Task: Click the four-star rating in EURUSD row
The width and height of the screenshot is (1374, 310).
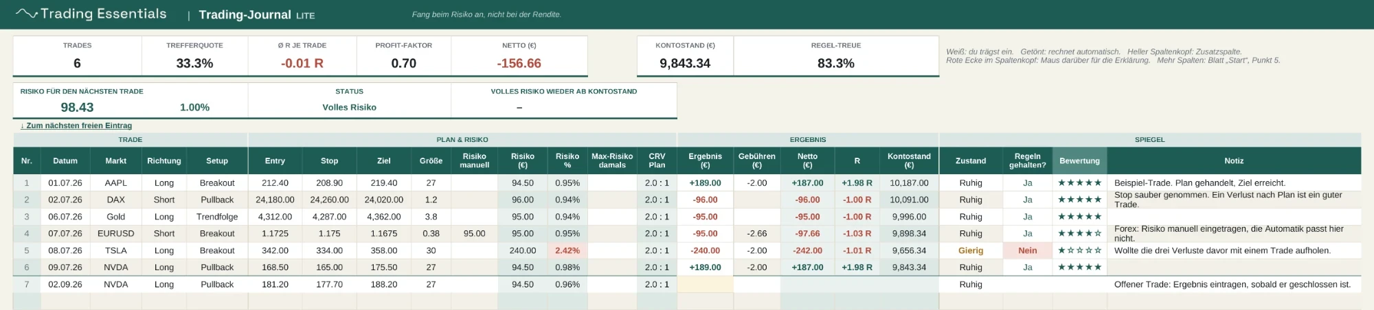Action: (1079, 233)
